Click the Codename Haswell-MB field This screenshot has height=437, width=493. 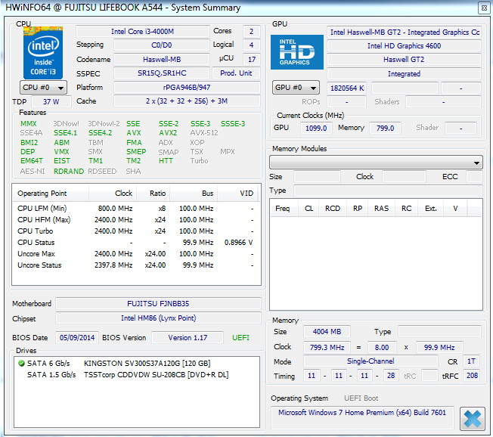pos(162,60)
